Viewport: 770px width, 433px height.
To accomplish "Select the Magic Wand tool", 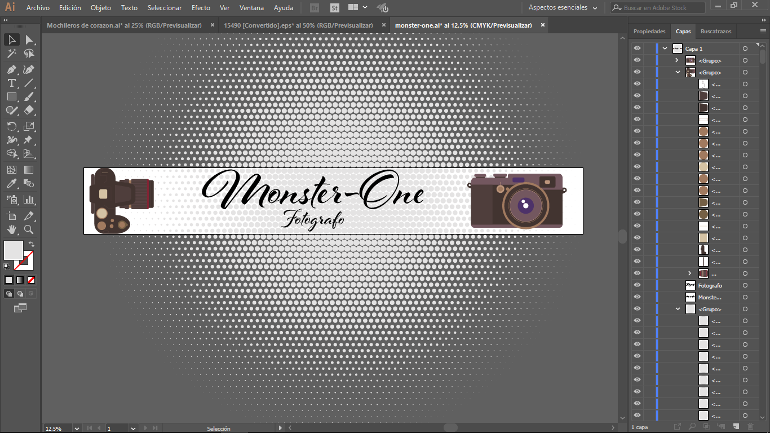I will click(11, 54).
